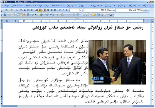Toggle Italic formatting
Viewport: 155px width, 108px height.
click(x=63, y=10)
